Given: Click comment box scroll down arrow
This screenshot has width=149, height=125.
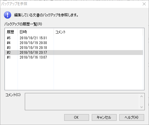Looking at the screenshot, I should click(x=141, y=107).
